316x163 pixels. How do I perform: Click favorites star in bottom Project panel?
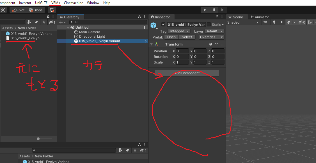[135, 150]
